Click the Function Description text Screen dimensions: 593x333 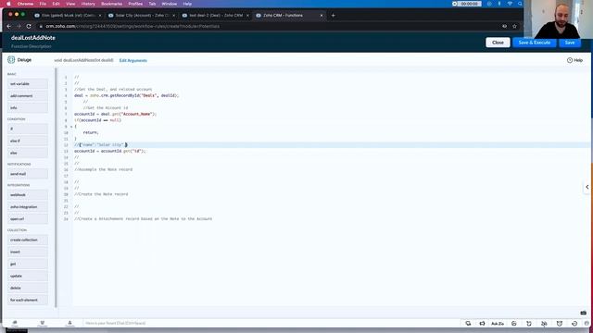[31, 46]
